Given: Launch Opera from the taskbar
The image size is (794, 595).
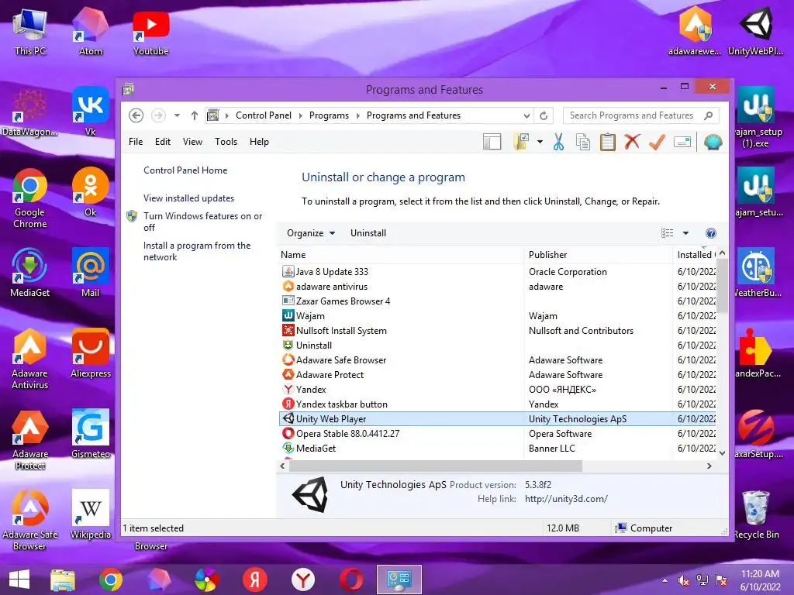Looking at the screenshot, I should (351, 580).
